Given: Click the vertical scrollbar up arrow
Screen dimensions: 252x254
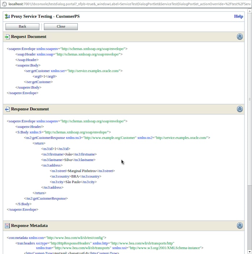Looking at the screenshot, I should click(249, 11).
